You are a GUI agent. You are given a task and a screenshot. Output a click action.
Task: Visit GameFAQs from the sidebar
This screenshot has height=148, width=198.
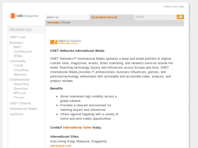coord(21,84)
